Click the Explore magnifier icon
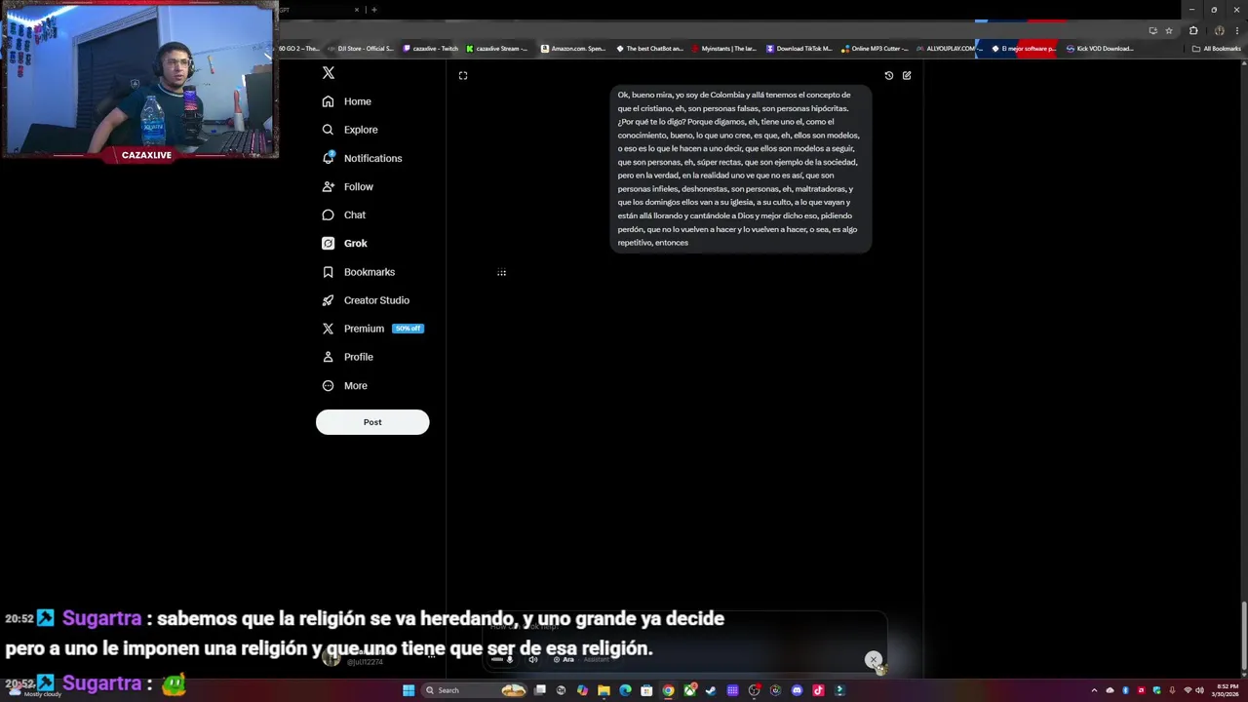 328,130
